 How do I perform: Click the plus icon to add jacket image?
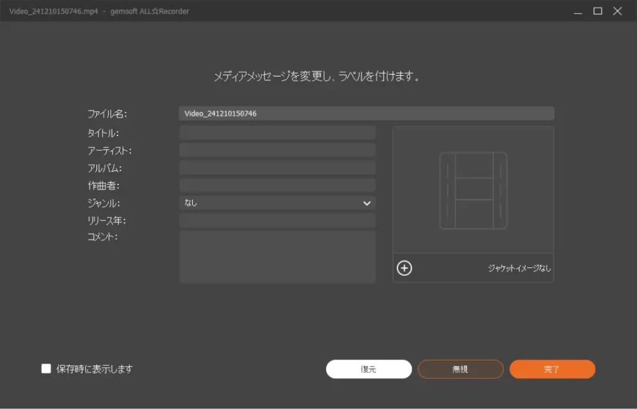click(404, 268)
